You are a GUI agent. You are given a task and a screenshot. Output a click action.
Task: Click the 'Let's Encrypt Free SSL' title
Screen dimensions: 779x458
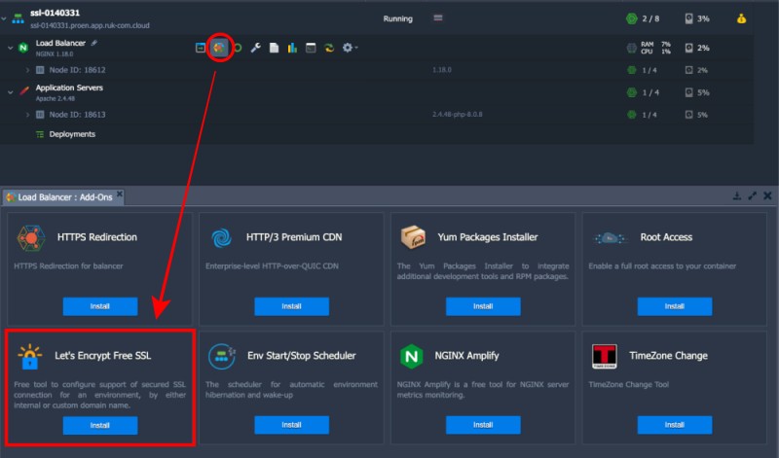(x=103, y=356)
